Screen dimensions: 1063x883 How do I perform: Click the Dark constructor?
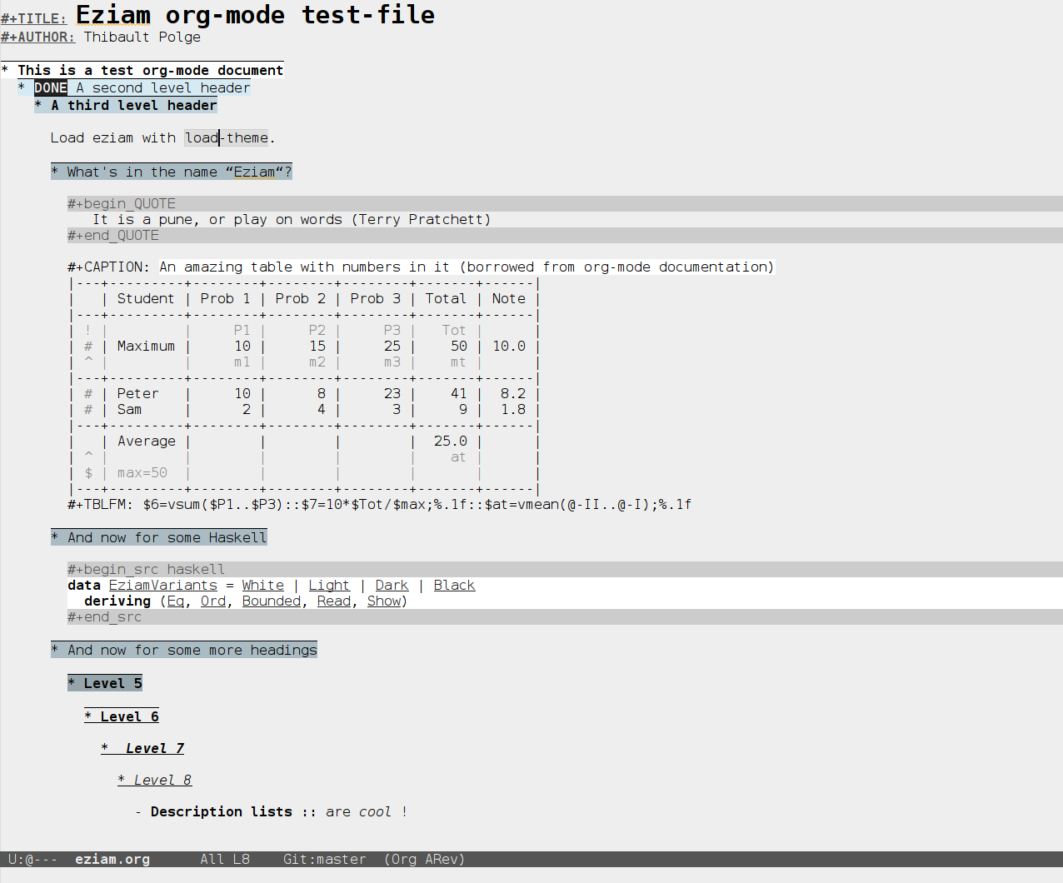392,586
